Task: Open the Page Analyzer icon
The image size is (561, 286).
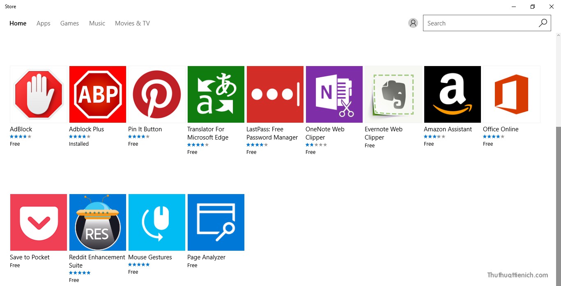Action: point(216,222)
